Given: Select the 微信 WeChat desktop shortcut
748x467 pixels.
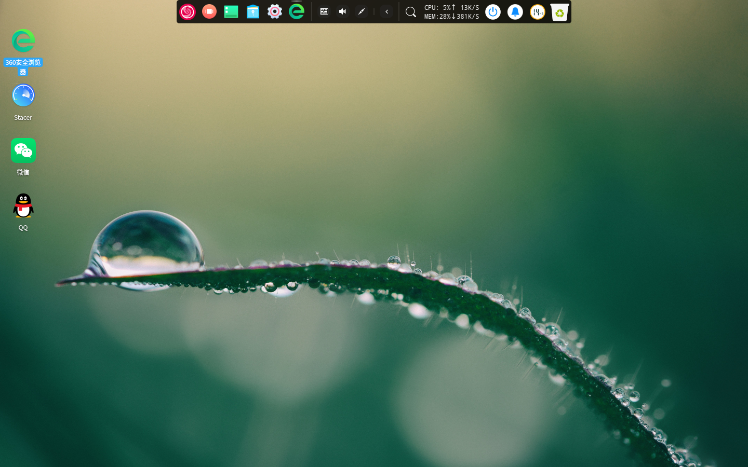Looking at the screenshot, I should [x=23, y=157].
